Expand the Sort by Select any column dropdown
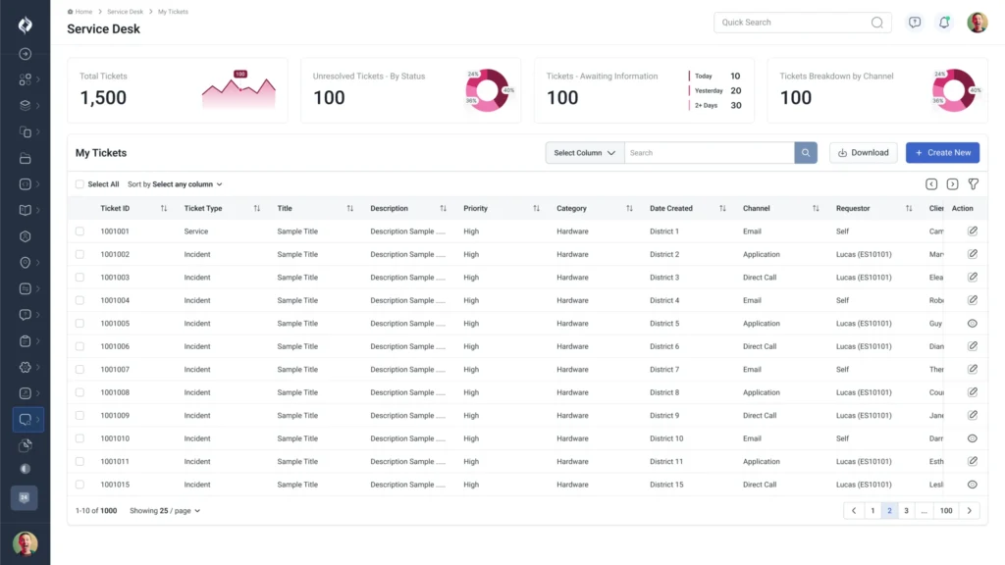Screen dimensions: 1005x565 coord(186,184)
